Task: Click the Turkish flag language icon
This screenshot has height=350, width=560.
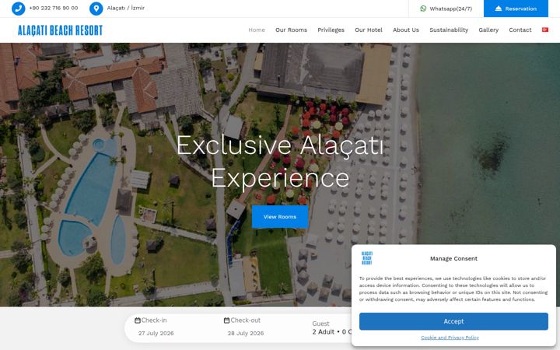Action: (545, 30)
